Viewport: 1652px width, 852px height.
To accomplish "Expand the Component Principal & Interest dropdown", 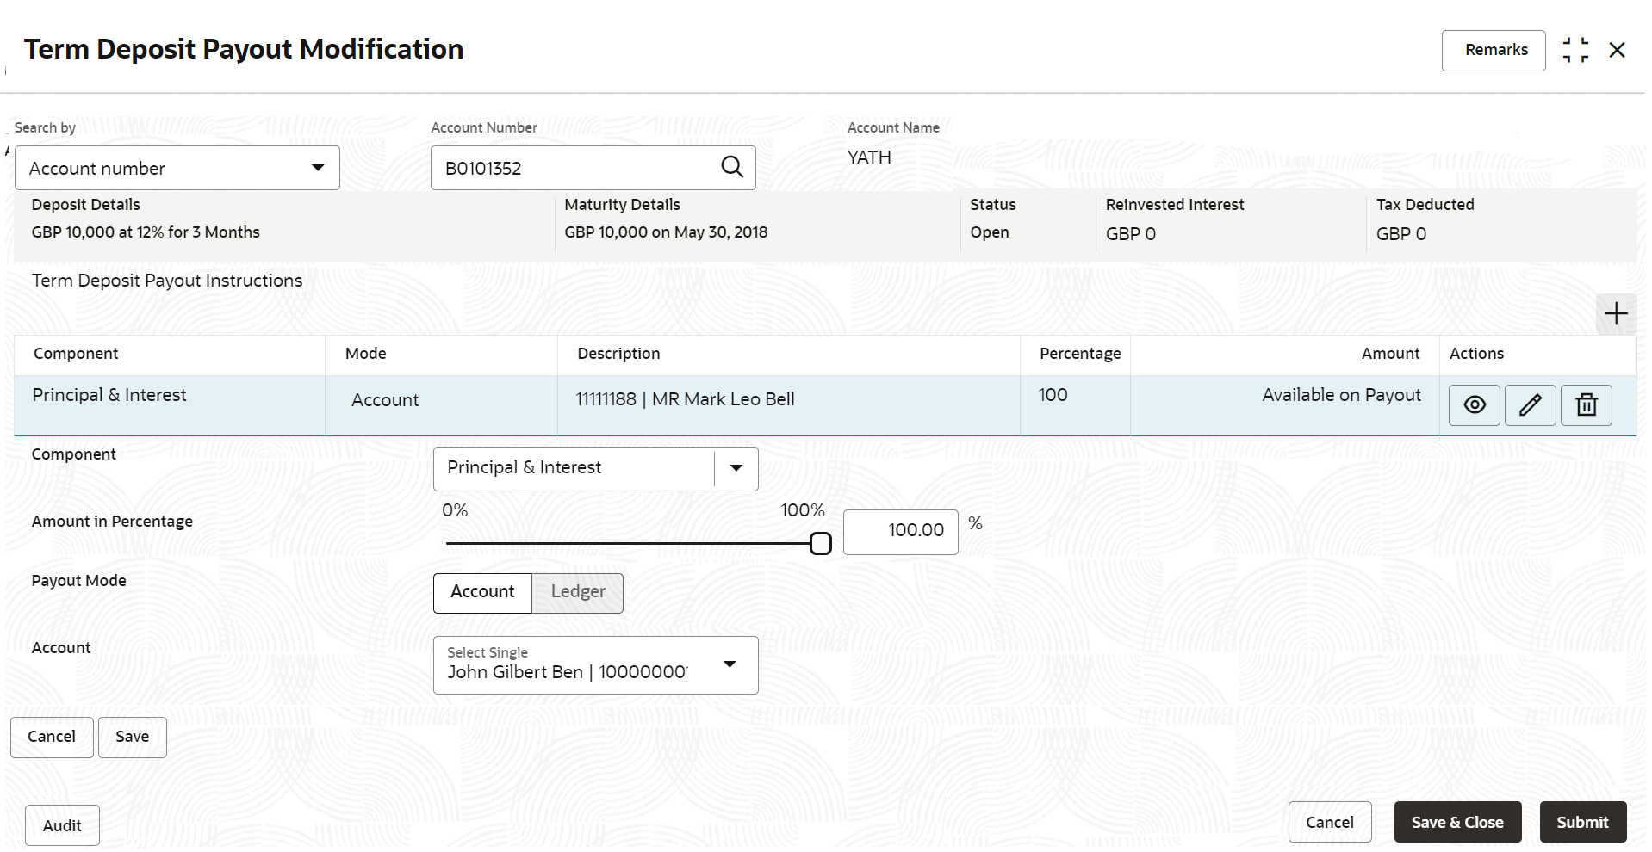I will [736, 468].
